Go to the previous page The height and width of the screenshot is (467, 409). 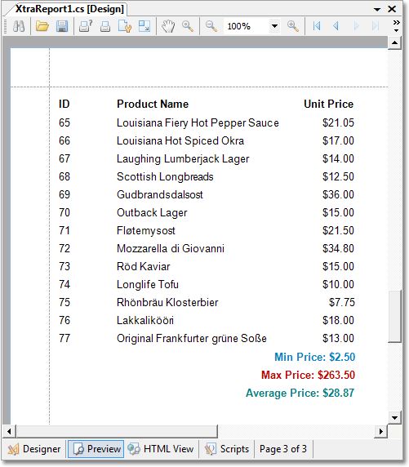pyautogui.click(x=336, y=26)
